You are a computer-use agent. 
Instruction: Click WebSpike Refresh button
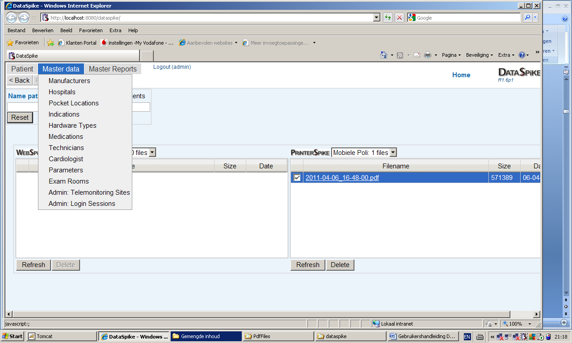(x=34, y=265)
